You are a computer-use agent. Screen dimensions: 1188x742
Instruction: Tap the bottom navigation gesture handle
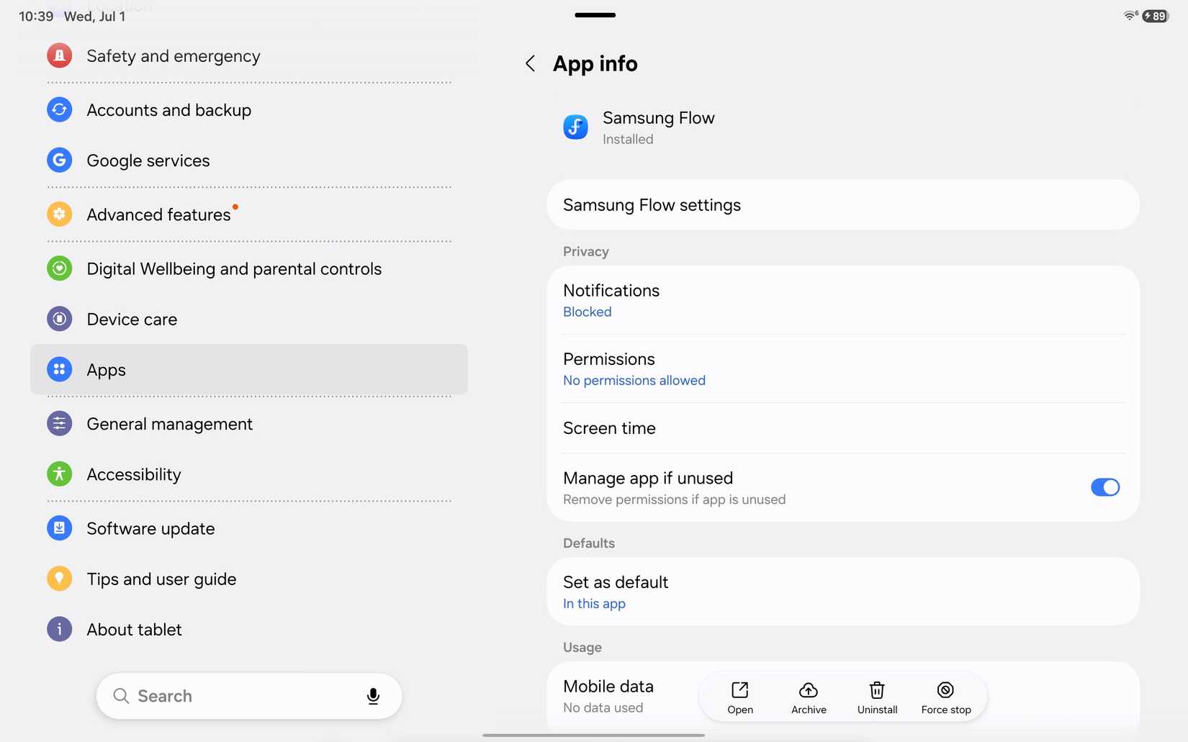click(593, 735)
